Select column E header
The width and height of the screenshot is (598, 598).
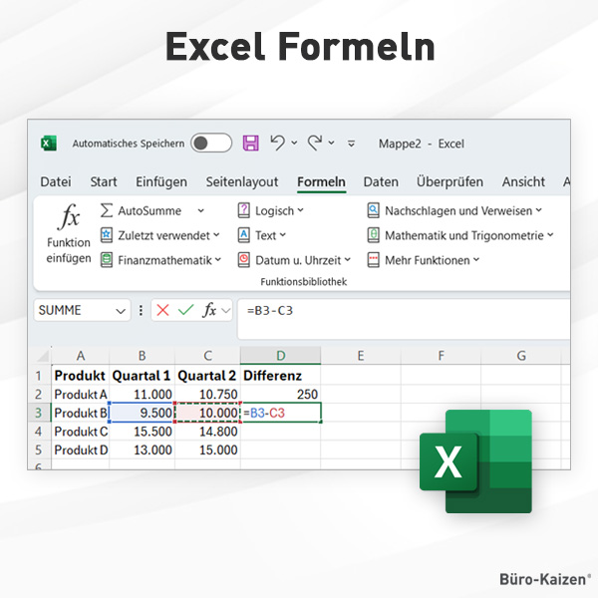point(361,356)
